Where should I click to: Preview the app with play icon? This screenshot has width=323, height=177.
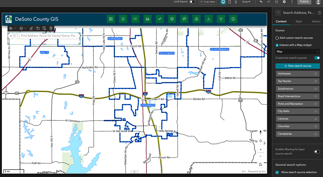(284, 2)
